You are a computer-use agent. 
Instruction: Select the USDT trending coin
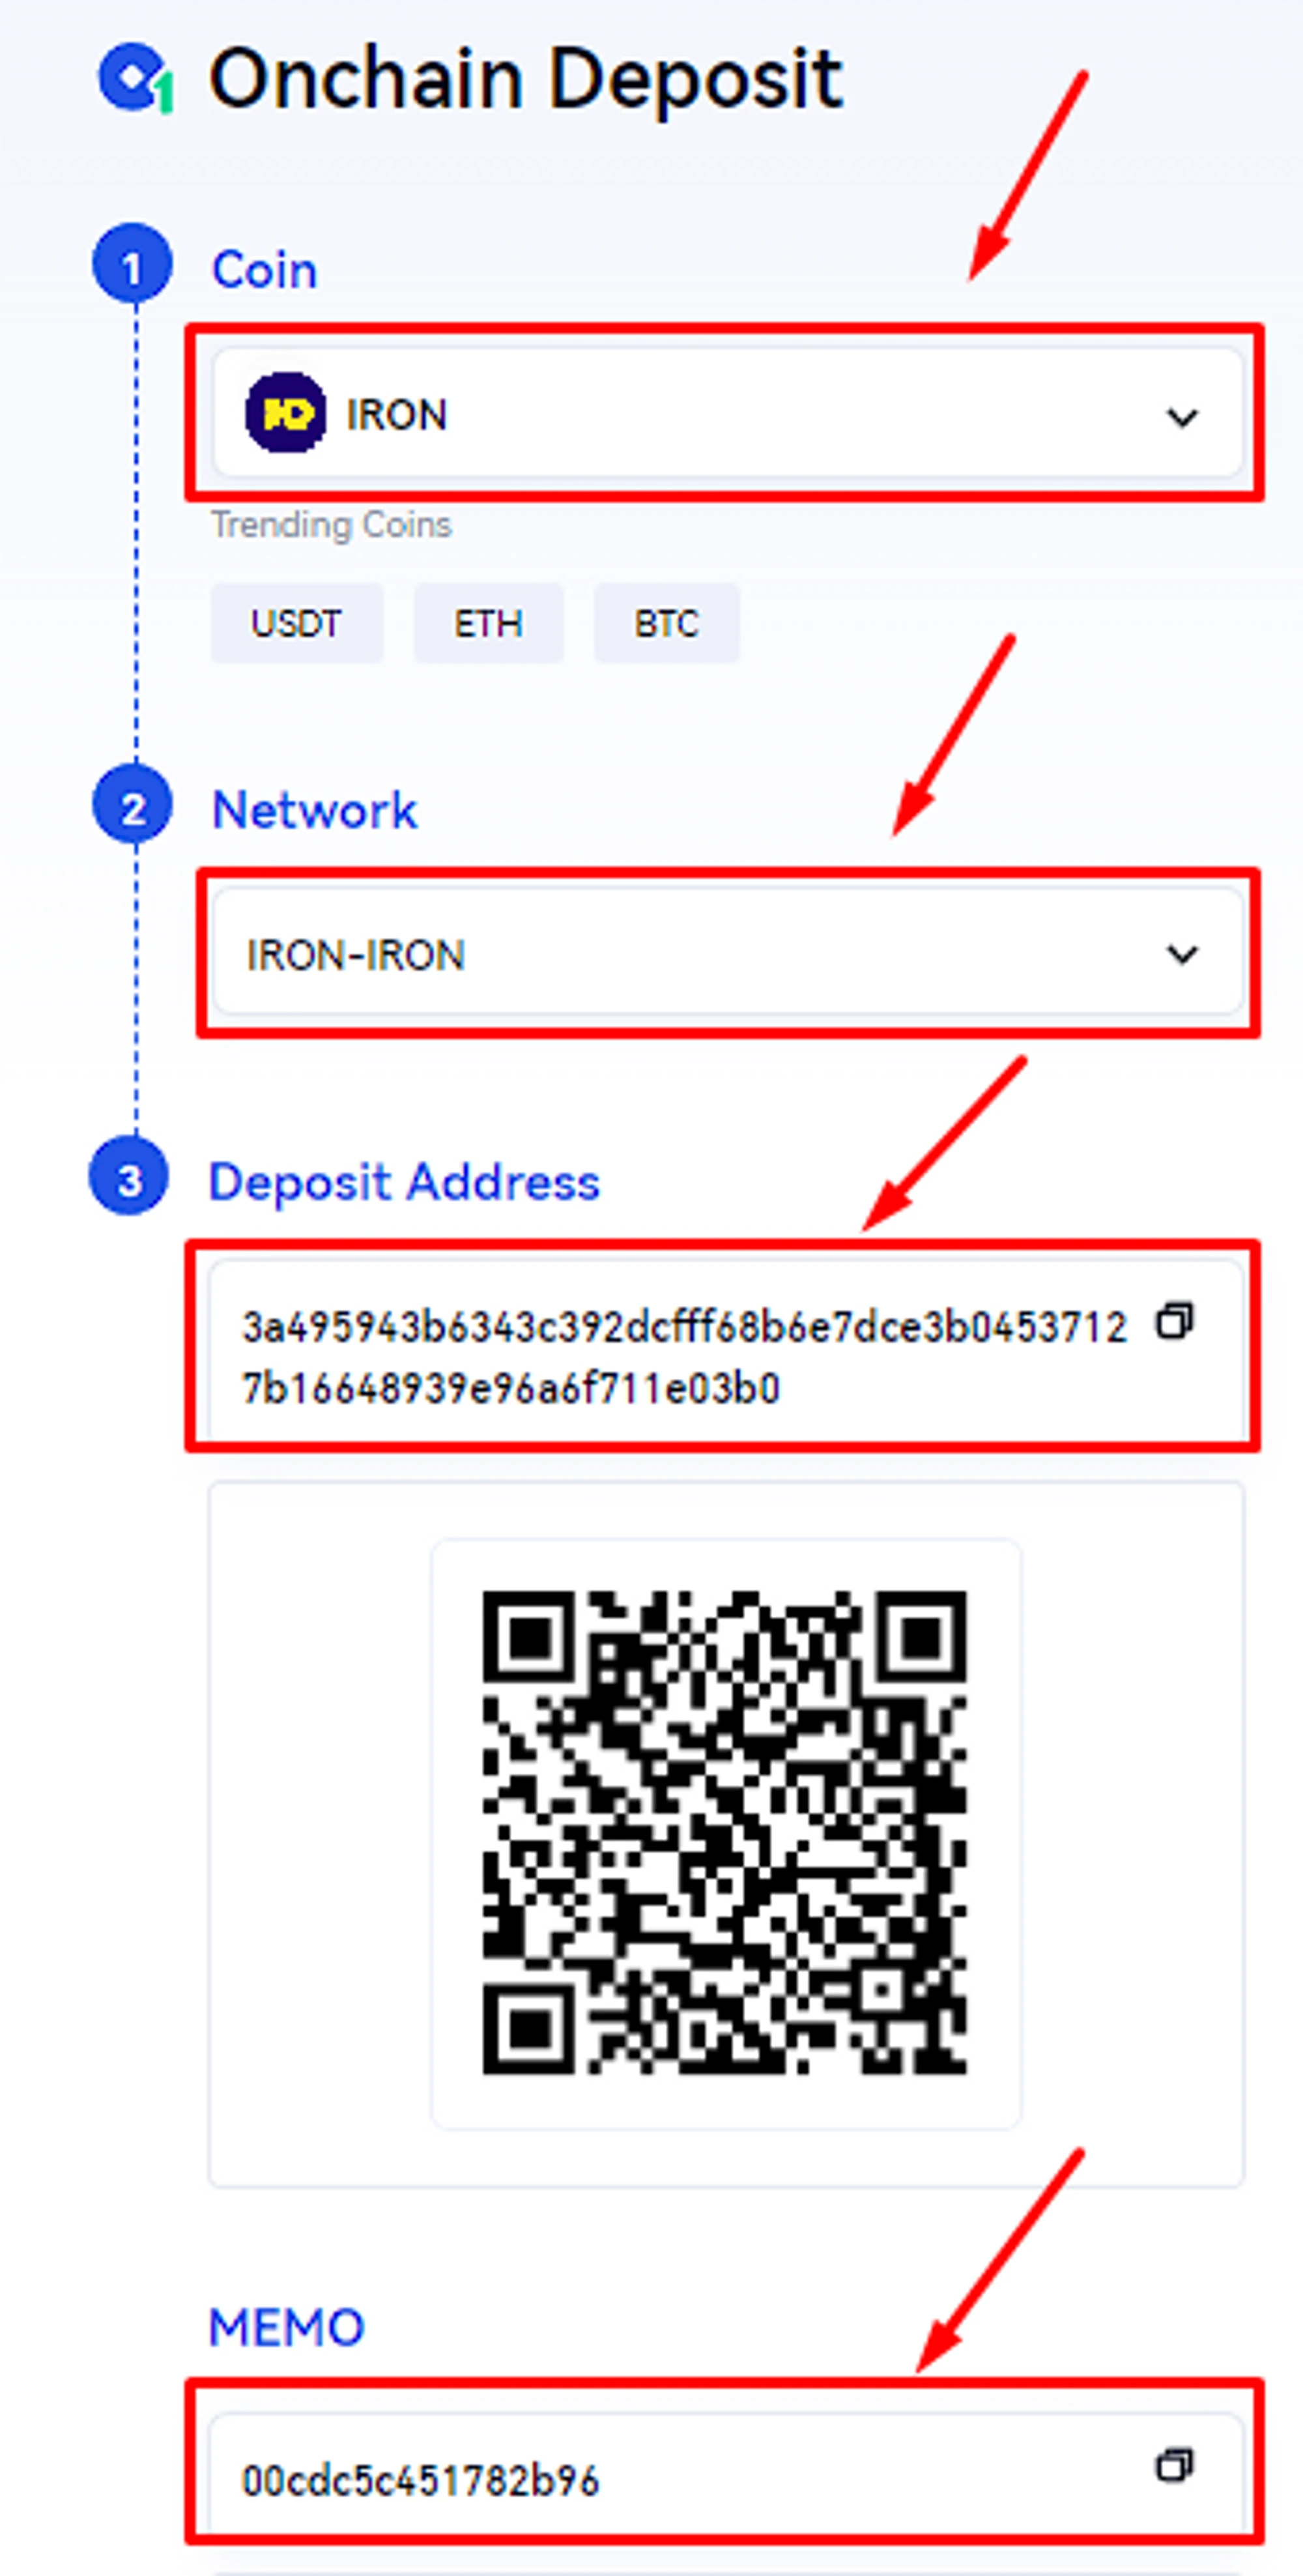pyautogui.click(x=296, y=623)
